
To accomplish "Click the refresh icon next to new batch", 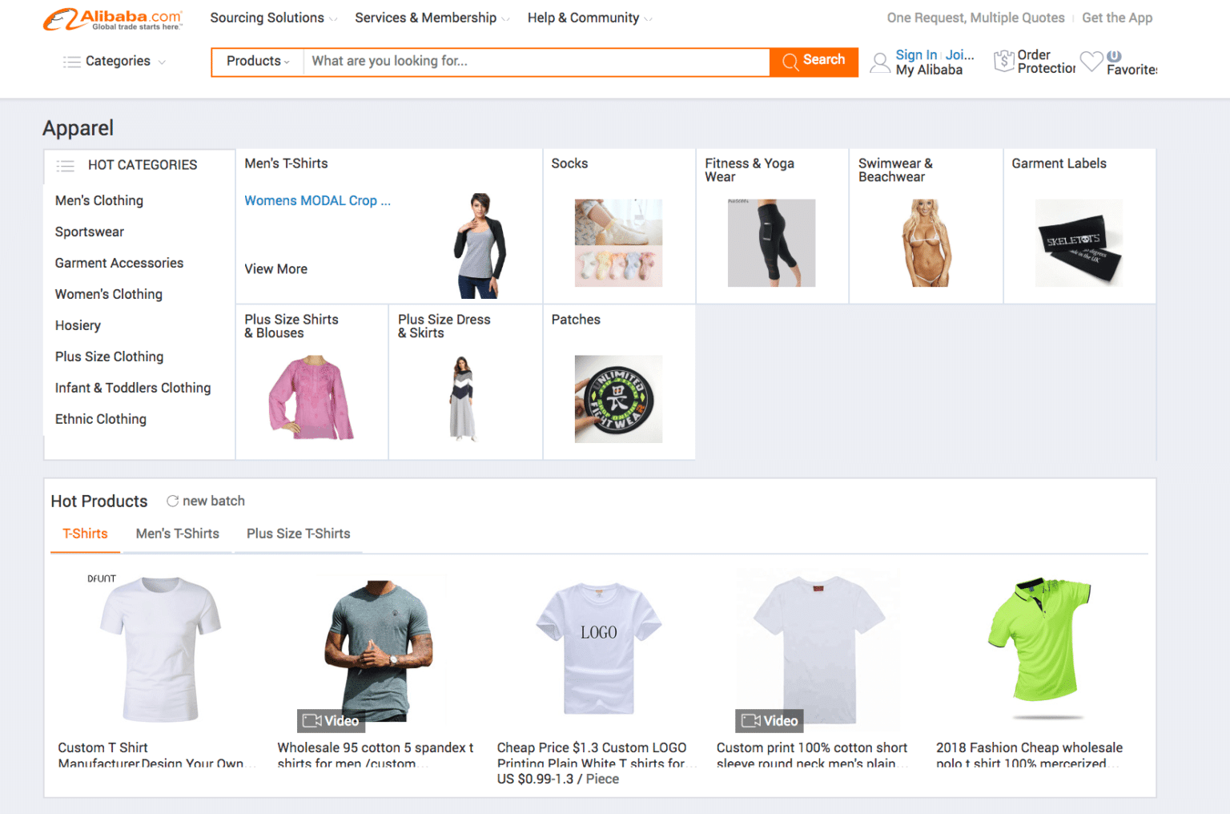I will [x=172, y=501].
